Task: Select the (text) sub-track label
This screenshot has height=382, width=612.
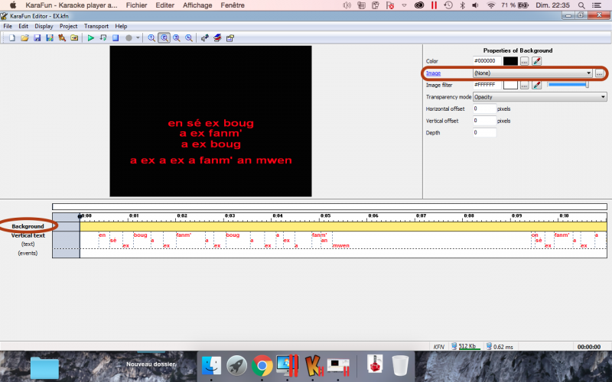Action: pos(28,244)
